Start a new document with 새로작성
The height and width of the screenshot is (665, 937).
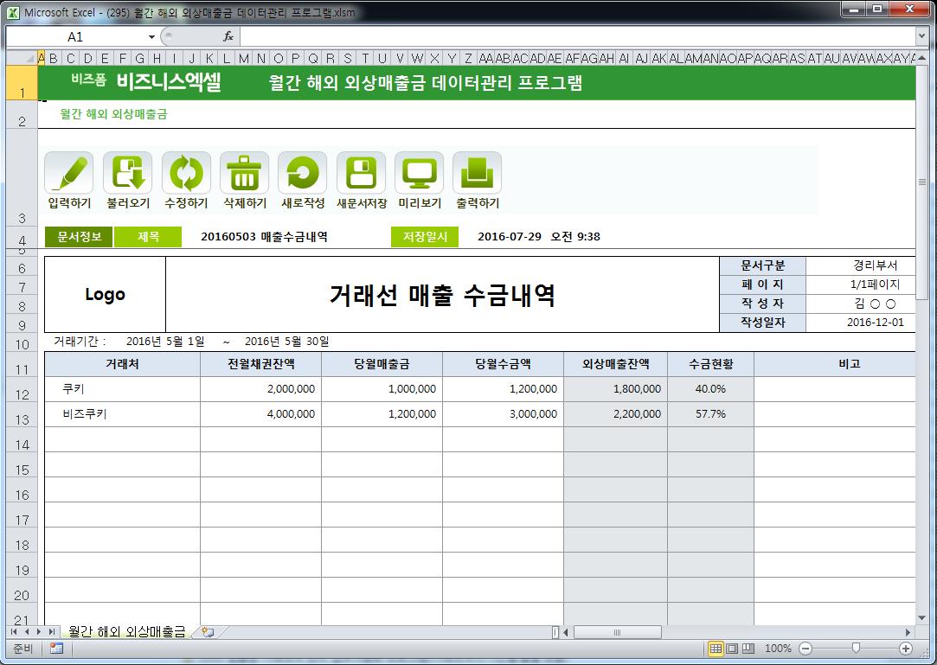(302, 173)
